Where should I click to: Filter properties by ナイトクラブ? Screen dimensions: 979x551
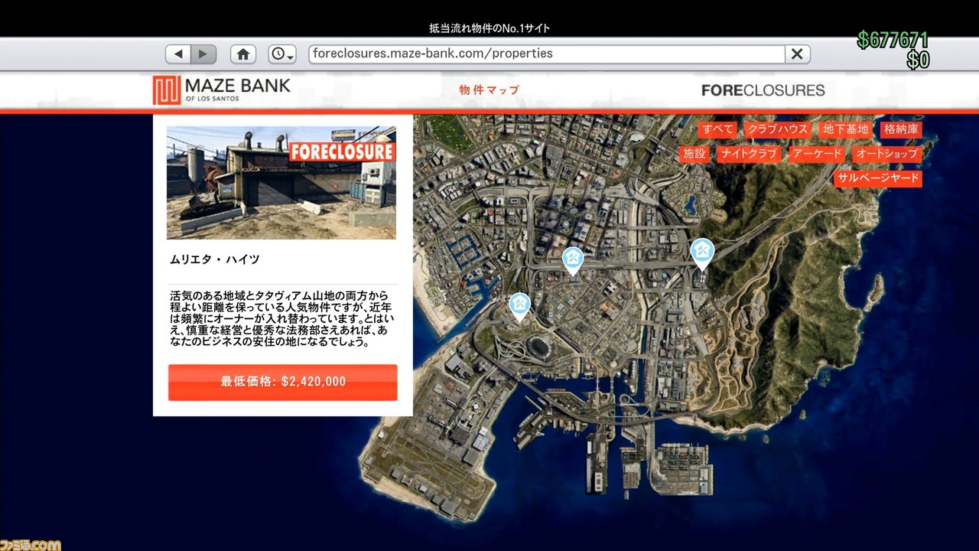[749, 154]
